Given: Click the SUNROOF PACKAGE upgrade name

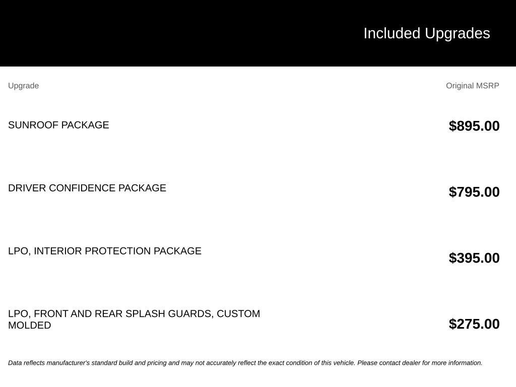Looking at the screenshot, I should (58, 125).
